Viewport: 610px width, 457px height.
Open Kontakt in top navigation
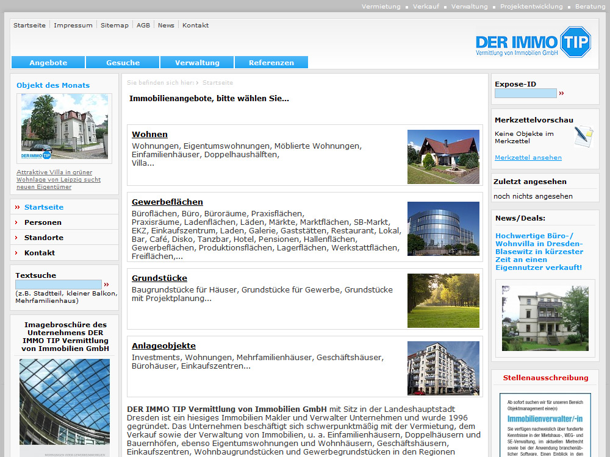click(x=196, y=25)
